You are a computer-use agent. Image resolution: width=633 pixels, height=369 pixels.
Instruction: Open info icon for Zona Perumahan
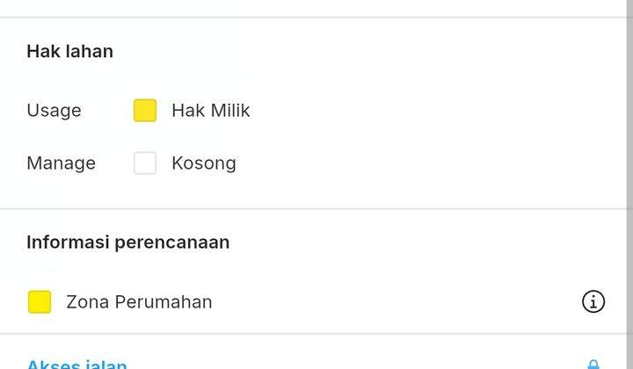pyautogui.click(x=593, y=301)
